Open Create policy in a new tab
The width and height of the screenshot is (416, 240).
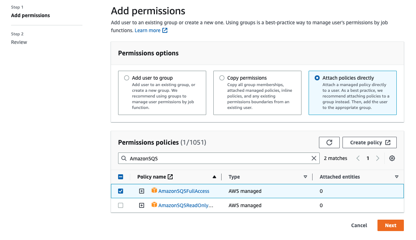[369, 142]
